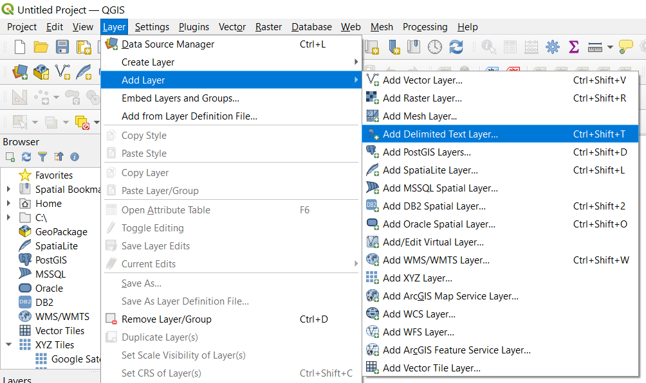This screenshot has width=646, height=383.
Task: Open the Data Source Manager toolbar icon
Action: pos(20,72)
